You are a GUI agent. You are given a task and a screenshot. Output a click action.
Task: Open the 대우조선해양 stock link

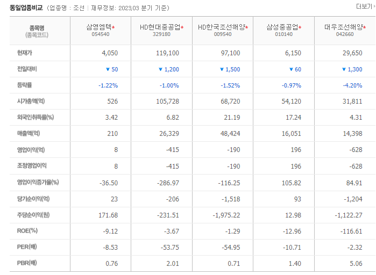click(x=344, y=27)
